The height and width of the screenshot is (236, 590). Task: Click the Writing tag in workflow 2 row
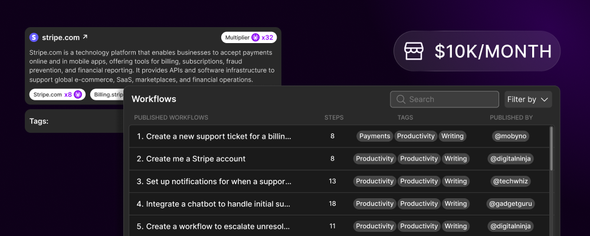point(455,159)
